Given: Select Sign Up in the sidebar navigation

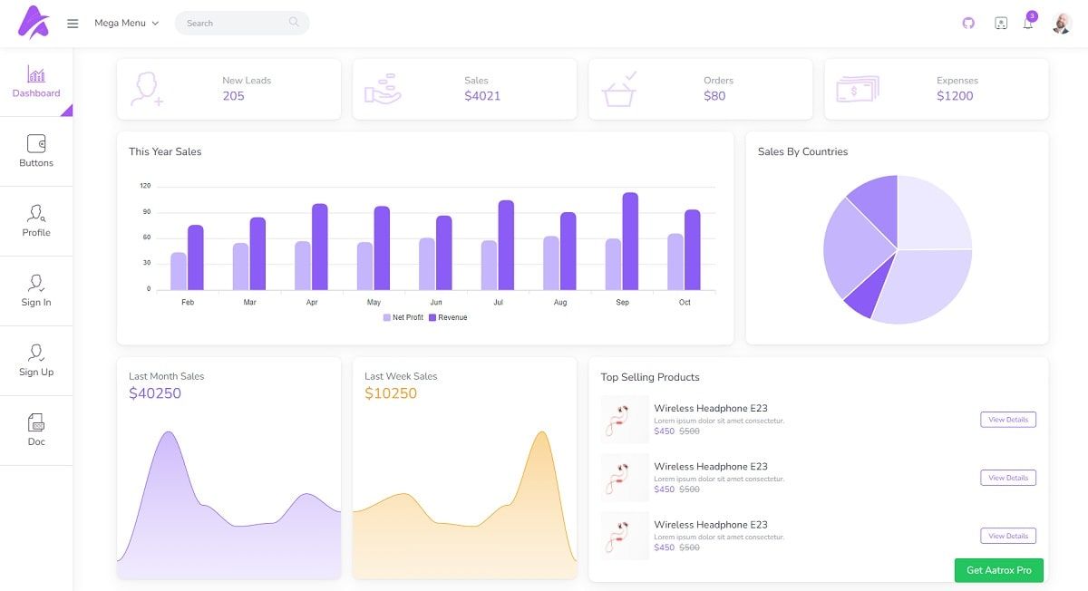Looking at the screenshot, I should [35, 360].
